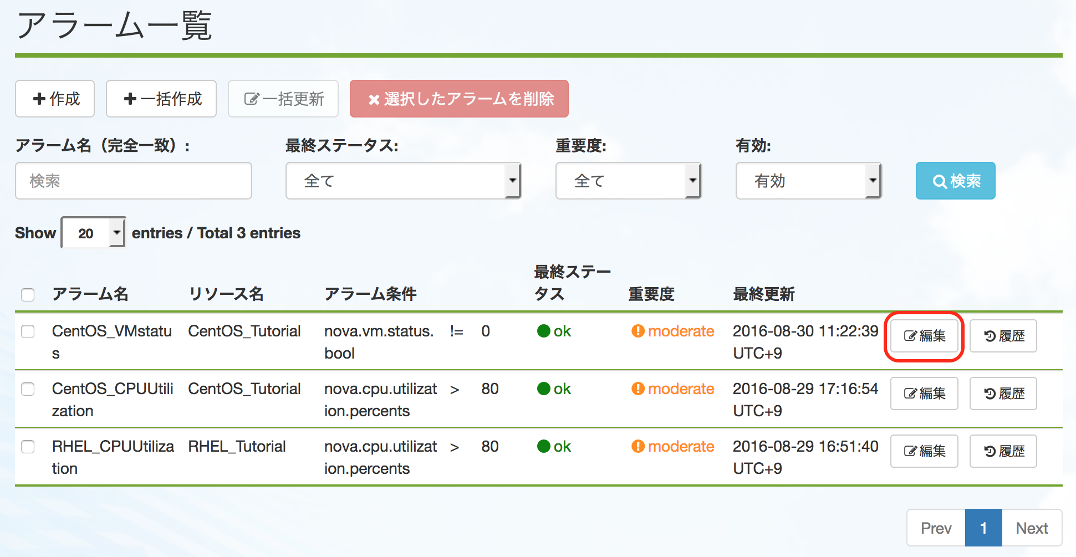Image resolution: width=1076 pixels, height=557 pixels.
Task: Click the ok status of CentOS_VMstatus row
Action: point(554,331)
